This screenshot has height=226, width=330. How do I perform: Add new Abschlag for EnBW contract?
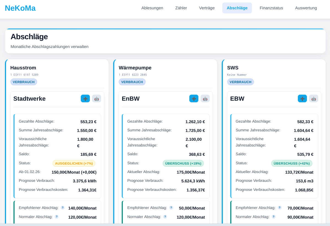(x=194, y=98)
